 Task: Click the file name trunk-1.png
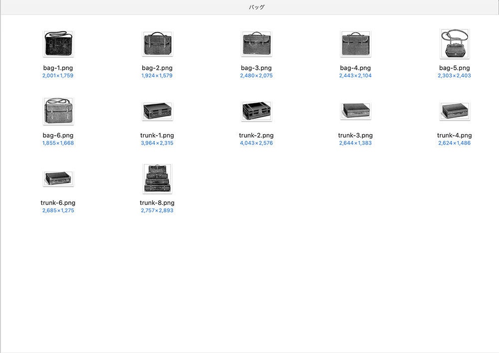[x=157, y=135]
